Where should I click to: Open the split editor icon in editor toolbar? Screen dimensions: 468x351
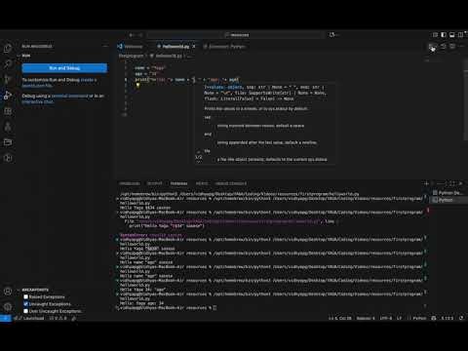452,47
